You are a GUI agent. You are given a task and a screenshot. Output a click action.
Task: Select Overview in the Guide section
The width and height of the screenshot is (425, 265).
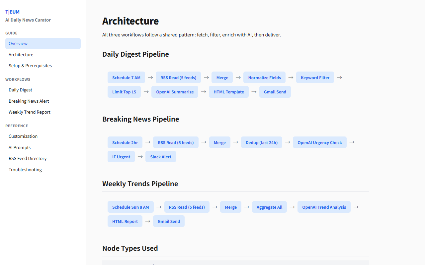[18, 43]
